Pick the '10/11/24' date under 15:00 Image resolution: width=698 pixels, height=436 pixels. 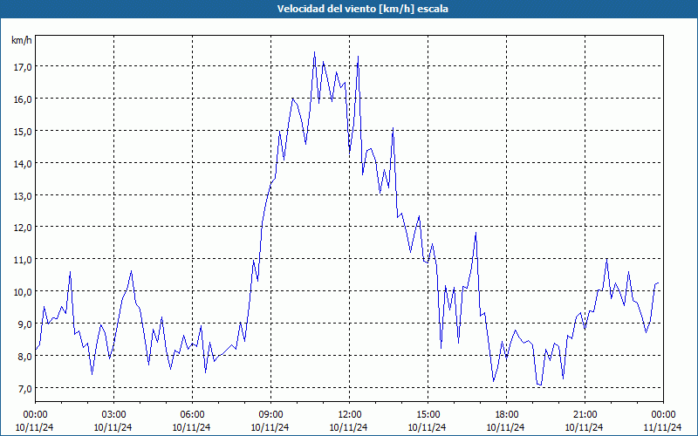[x=428, y=427]
